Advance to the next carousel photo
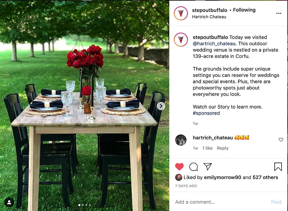 pos(161,106)
